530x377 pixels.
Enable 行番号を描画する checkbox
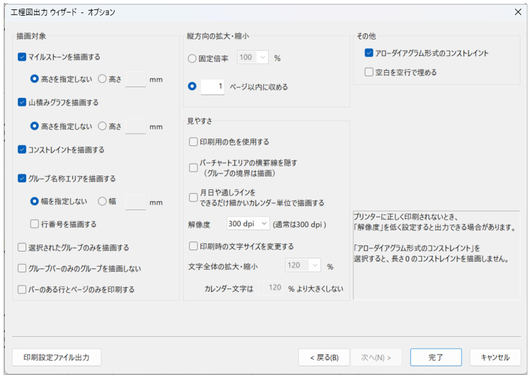pyautogui.click(x=35, y=224)
